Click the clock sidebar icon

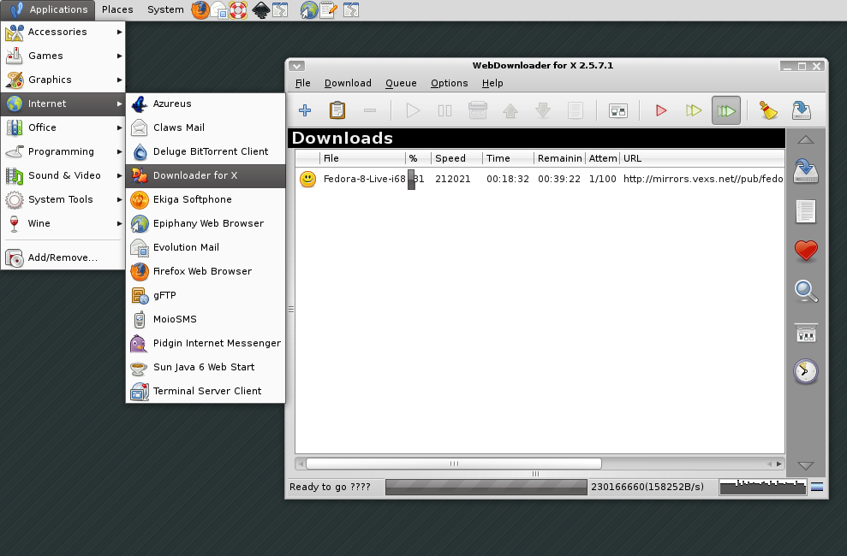click(x=805, y=371)
